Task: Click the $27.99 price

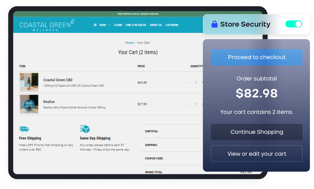Action: pos(142,104)
